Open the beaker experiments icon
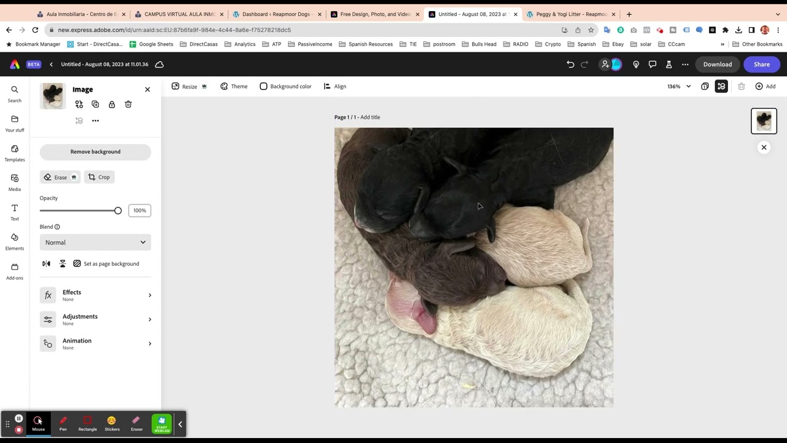 (669, 64)
